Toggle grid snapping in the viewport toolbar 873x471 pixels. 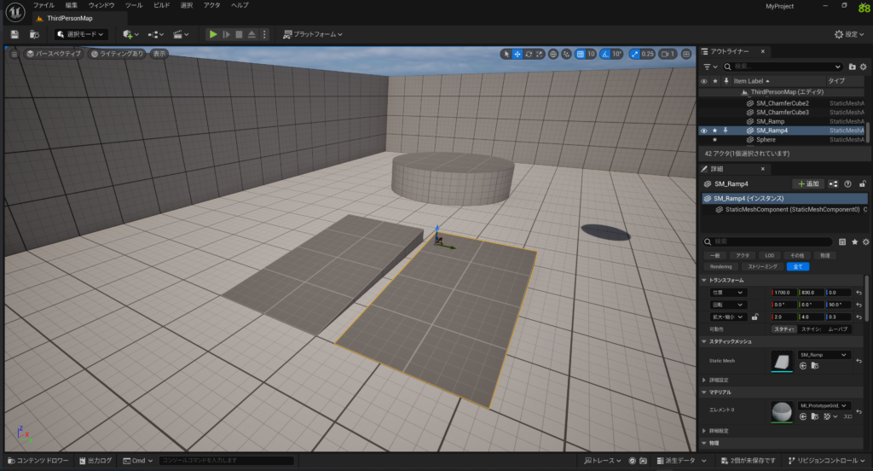point(581,54)
